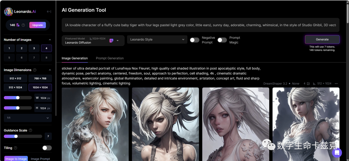Toggle the Prompt Magic switch
349x161 pixels.
(x=222, y=40)
